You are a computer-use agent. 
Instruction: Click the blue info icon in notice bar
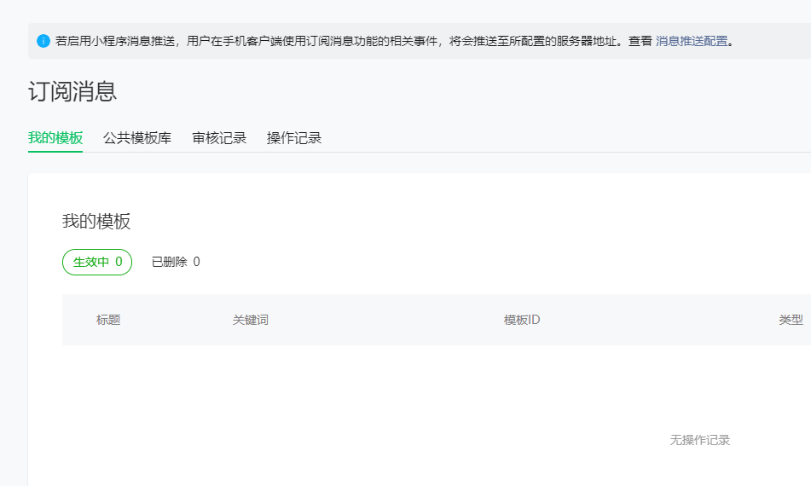[43, 41]
